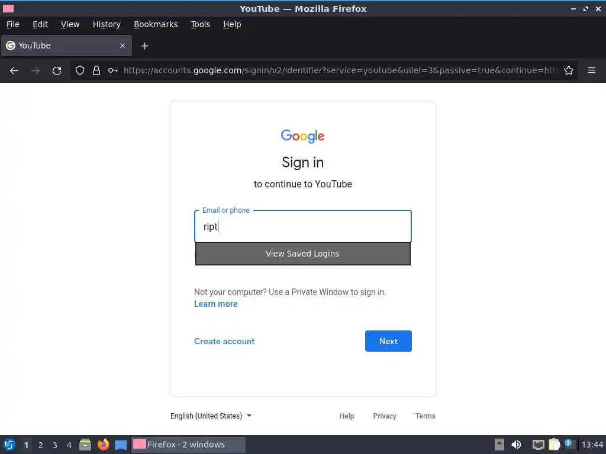Screen dimensions: 606x454
Task: Open the View menu
Action: tap(70, 24)
